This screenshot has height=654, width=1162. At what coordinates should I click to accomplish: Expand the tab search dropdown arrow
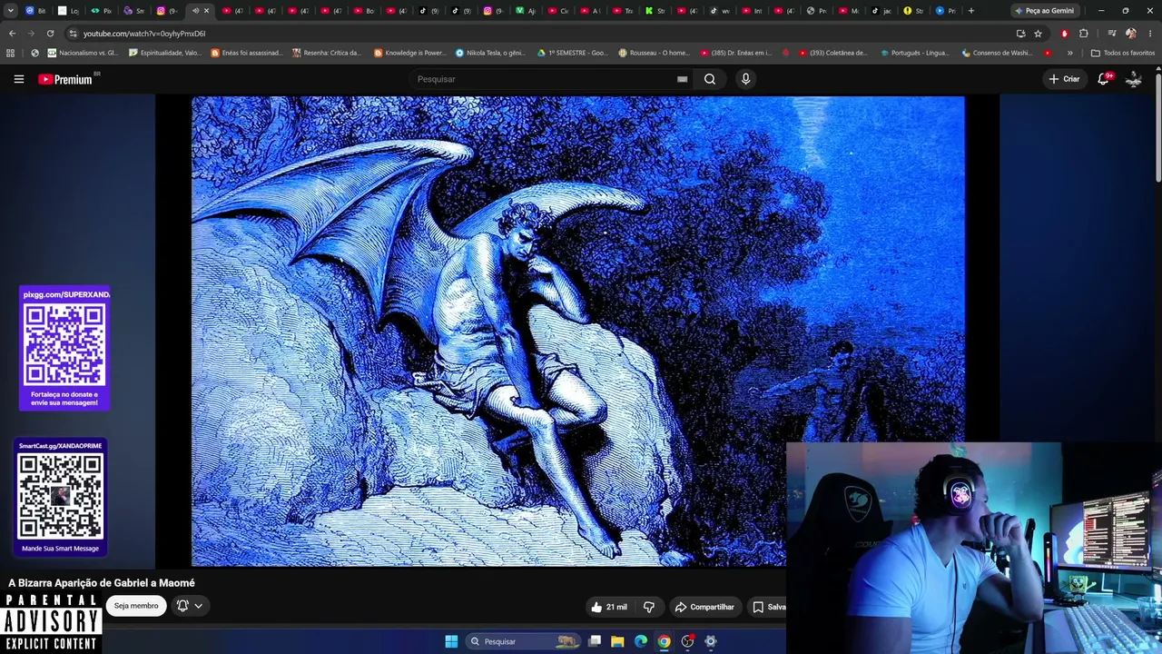point(11,11)
